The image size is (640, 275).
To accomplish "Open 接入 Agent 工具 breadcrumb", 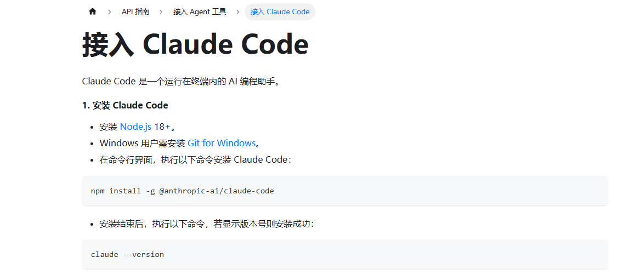I will click(200, 12).
